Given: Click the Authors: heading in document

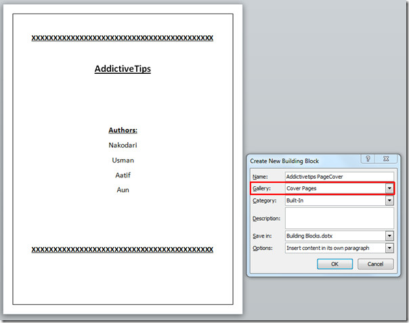Looking at the screenshot, I should coord(123,130).
